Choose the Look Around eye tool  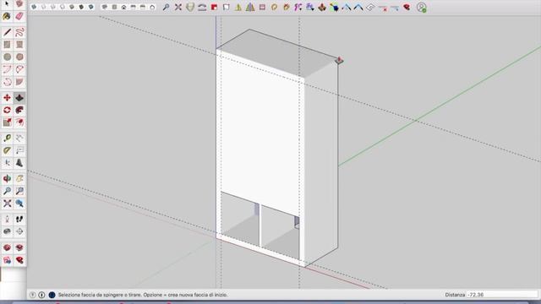7,231
